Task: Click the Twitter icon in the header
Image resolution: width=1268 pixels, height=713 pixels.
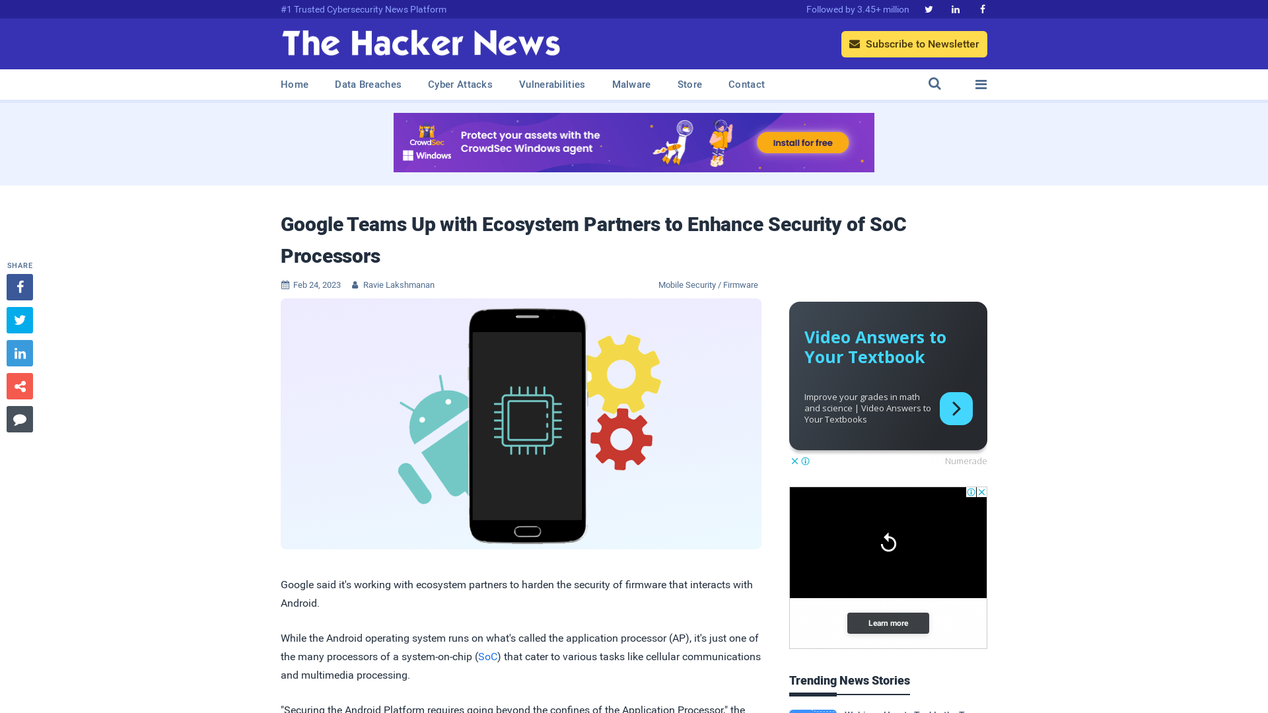Action: pyautogui.click(x=929, y=9)
